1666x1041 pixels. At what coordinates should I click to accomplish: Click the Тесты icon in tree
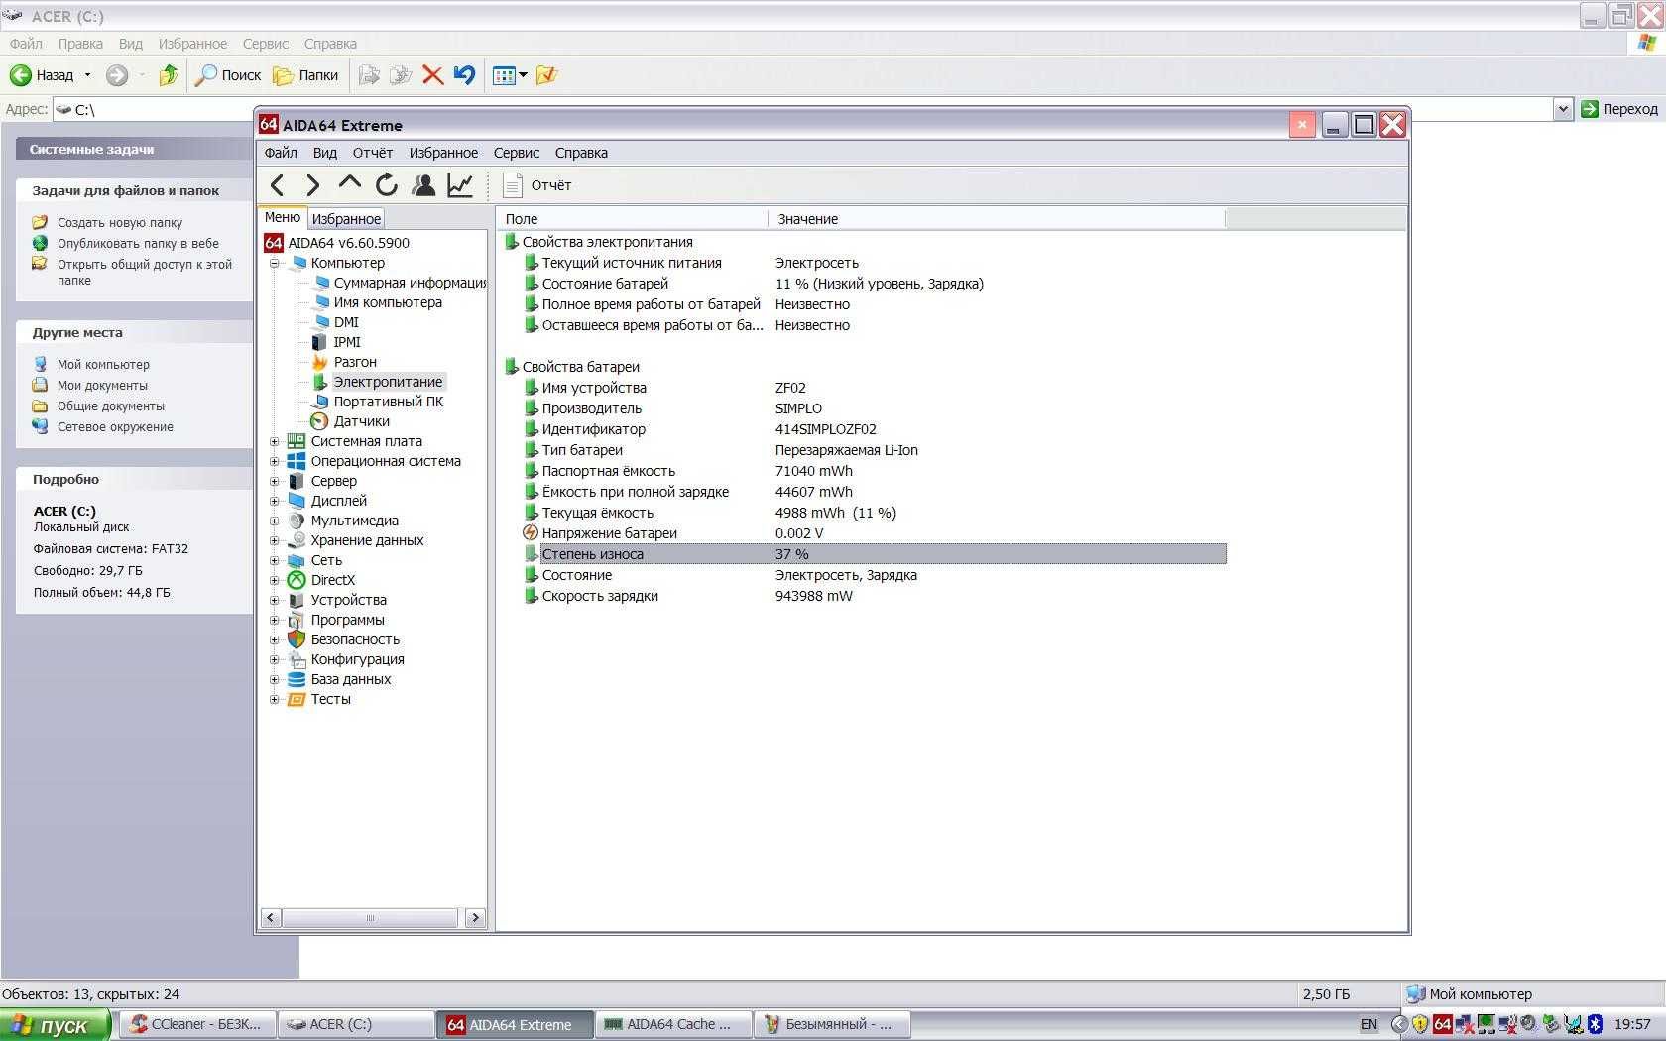pyautogui.click(x=297, y=699)
